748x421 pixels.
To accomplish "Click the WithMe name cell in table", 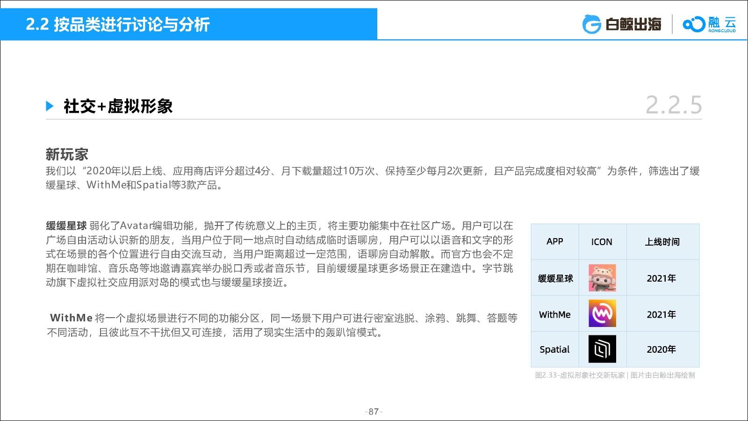I will click(555, 314).
